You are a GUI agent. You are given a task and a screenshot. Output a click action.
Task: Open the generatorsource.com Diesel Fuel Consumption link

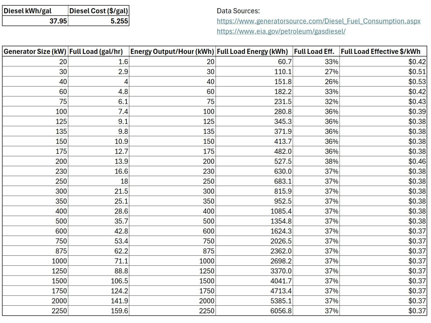[x=319, y=21]
